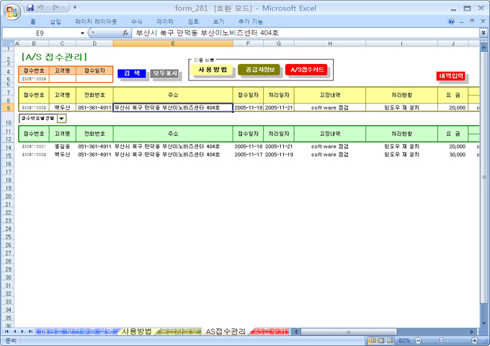Expand the formula bar
Viewport: 490px width, 346px height.
tap(483, 33)
